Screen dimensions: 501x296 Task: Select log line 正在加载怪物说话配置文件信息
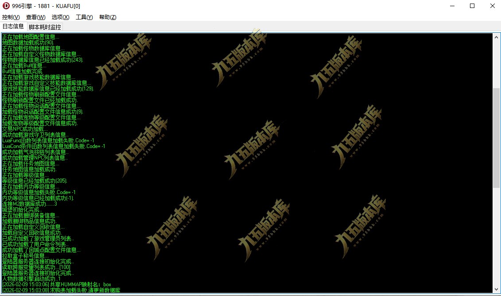tap(41, 106)
